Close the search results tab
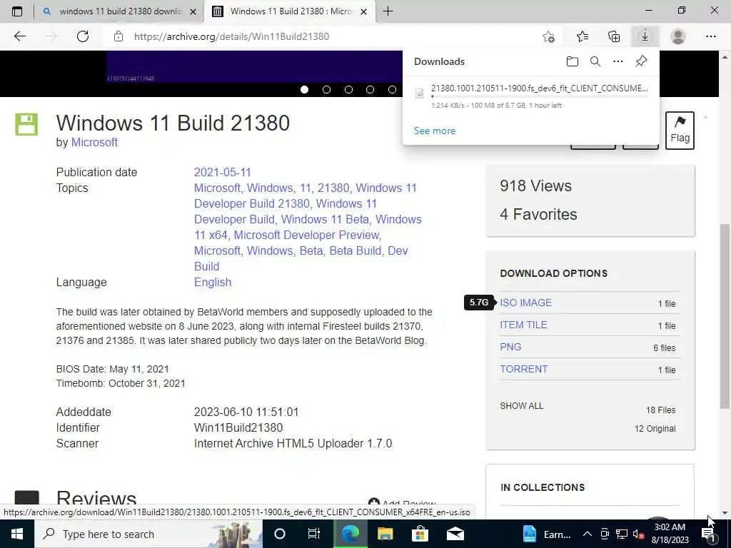This screenshot has height=548, width=731. tap(193, 11)
